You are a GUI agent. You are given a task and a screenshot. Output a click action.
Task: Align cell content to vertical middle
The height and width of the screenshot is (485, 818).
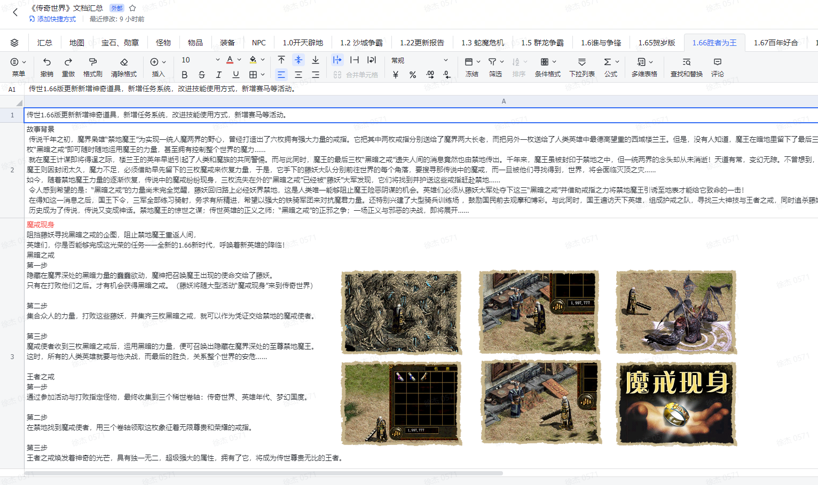click(298, 60)
